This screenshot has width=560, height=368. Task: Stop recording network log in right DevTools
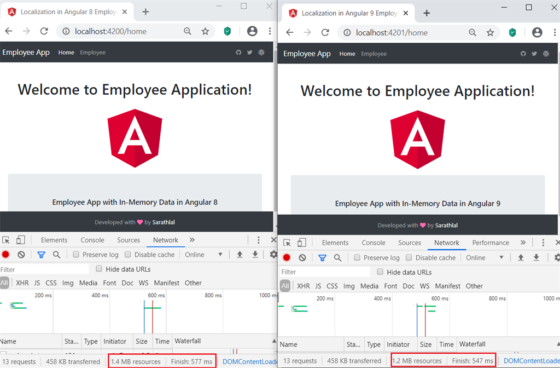pos(287,257)
